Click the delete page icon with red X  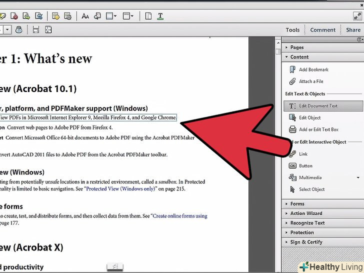click(x=14, y=16)
